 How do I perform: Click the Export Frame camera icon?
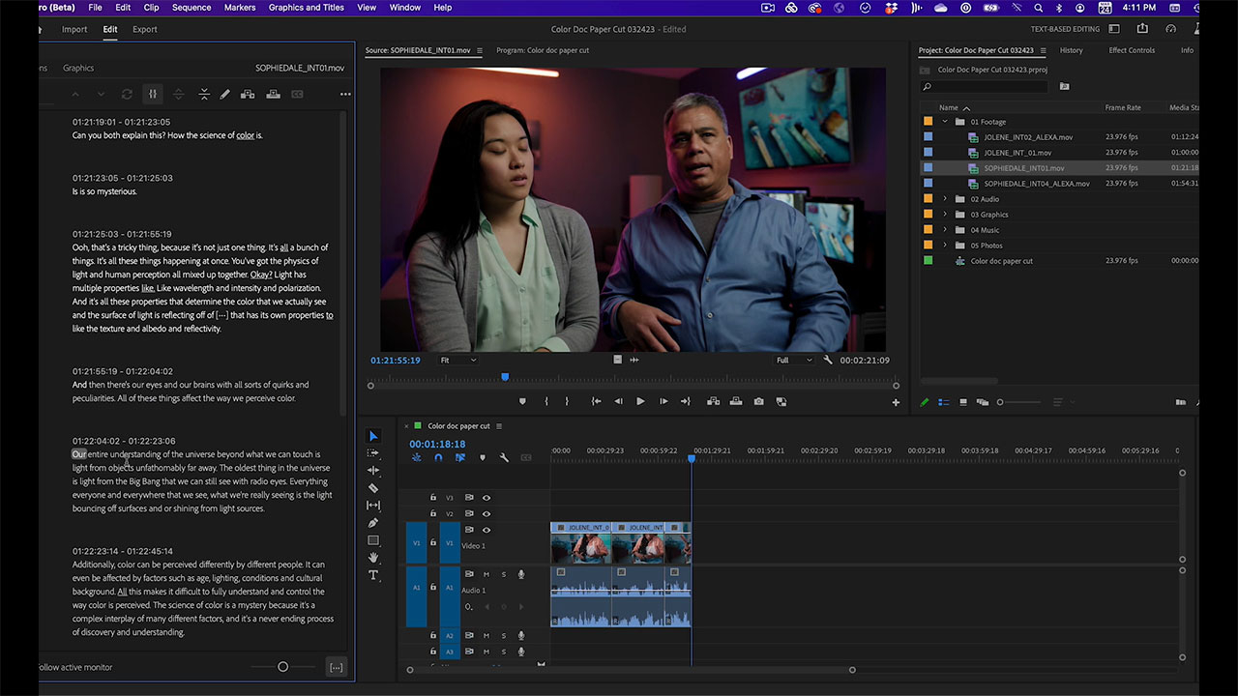[759, 401]
